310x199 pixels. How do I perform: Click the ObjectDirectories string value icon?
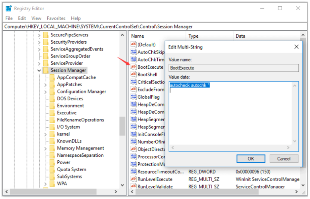click(x=133, y=149)
